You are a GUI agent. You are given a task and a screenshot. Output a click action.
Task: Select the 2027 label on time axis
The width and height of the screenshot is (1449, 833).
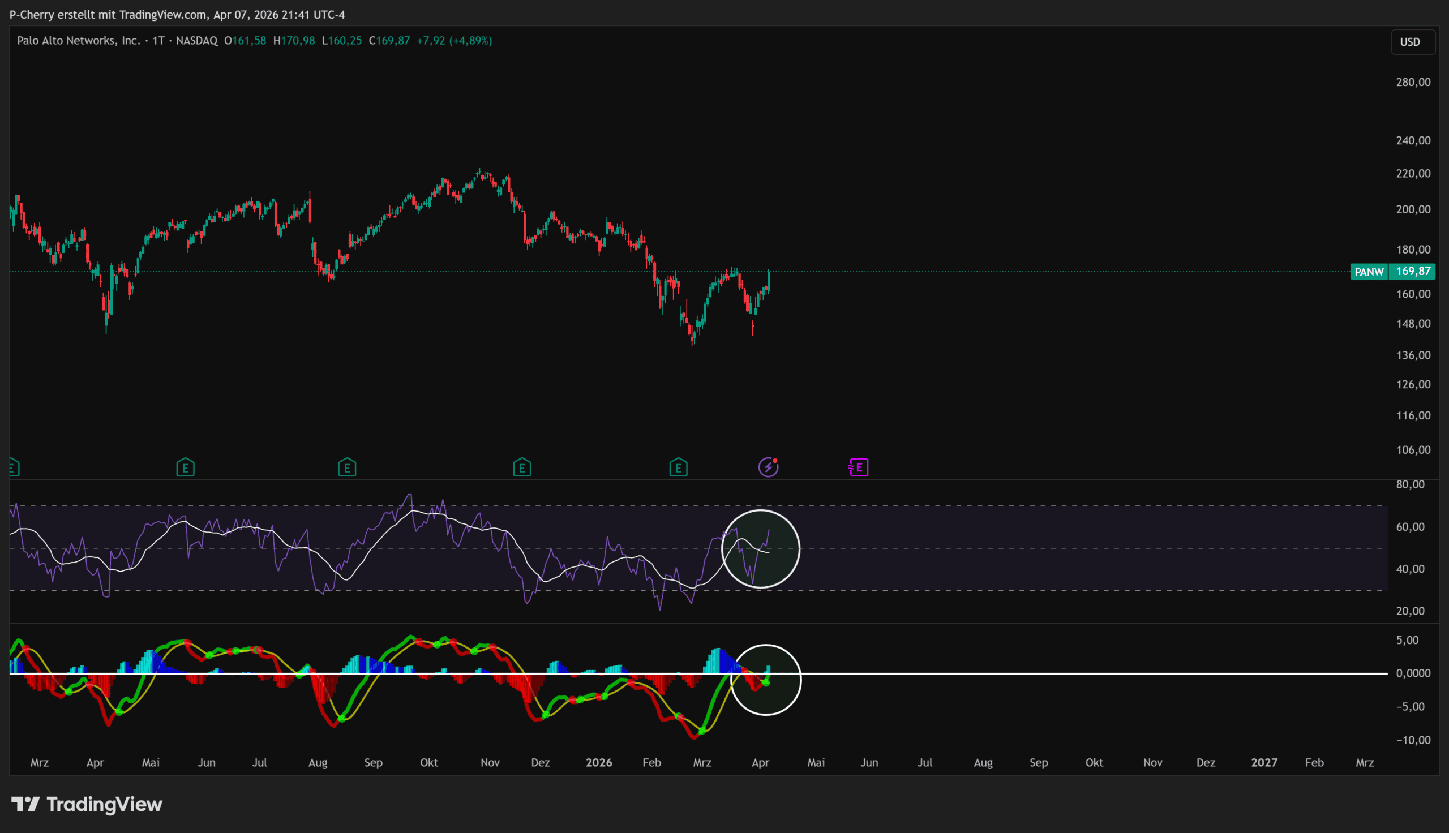[1264, 762]
